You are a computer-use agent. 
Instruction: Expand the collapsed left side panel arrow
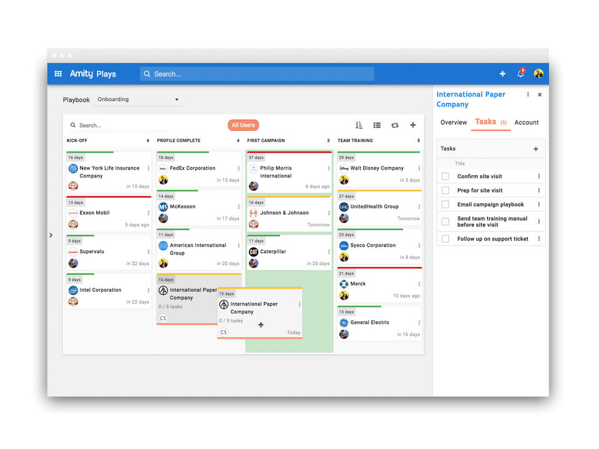click(51, 235)
